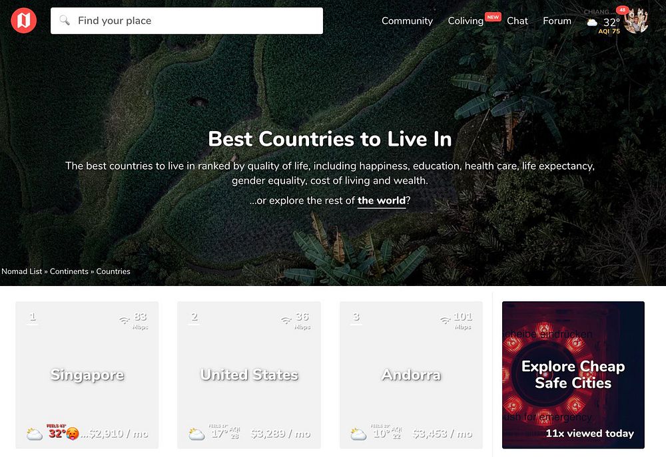The height and width of the screenshot is (457, 666).
Task: Click the Nomad List breadcrumb link
Action: [x=22, y=271]
